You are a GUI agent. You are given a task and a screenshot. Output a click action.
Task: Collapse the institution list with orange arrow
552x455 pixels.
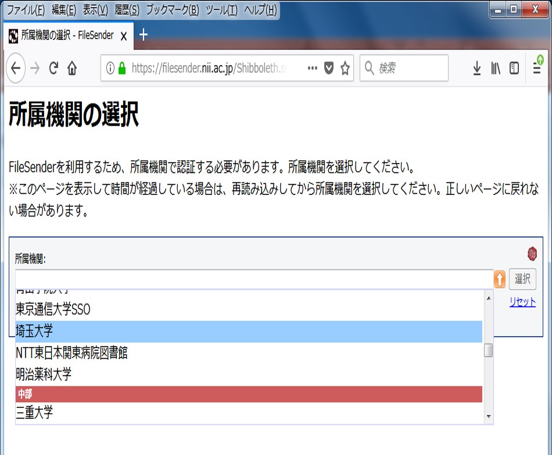[x=500, y=279]
